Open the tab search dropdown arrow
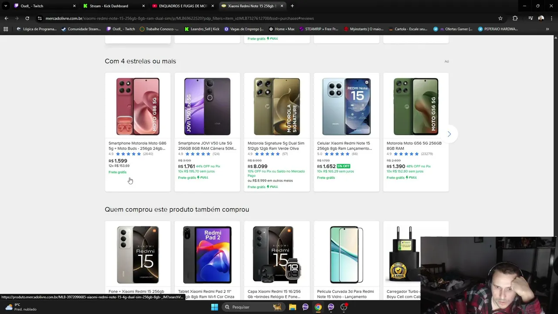 tap(5, 6)
